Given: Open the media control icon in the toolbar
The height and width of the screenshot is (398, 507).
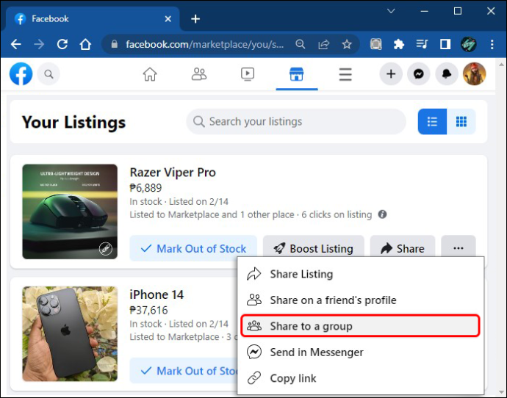Looking at the screenshot, I should coord(422,44).
